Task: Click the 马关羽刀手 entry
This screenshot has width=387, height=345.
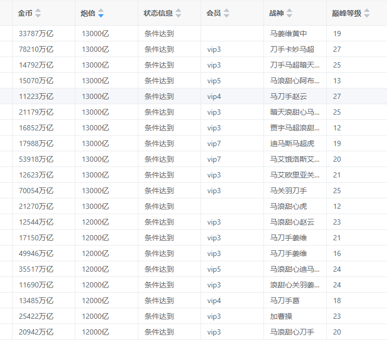Action: pos(288,191)
